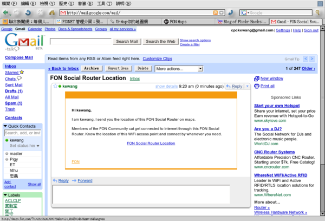Click Show all contacts link
Image resolution: width=325 pixels, height=221 pixels.
pyautogui.click(x=34, y=184)
